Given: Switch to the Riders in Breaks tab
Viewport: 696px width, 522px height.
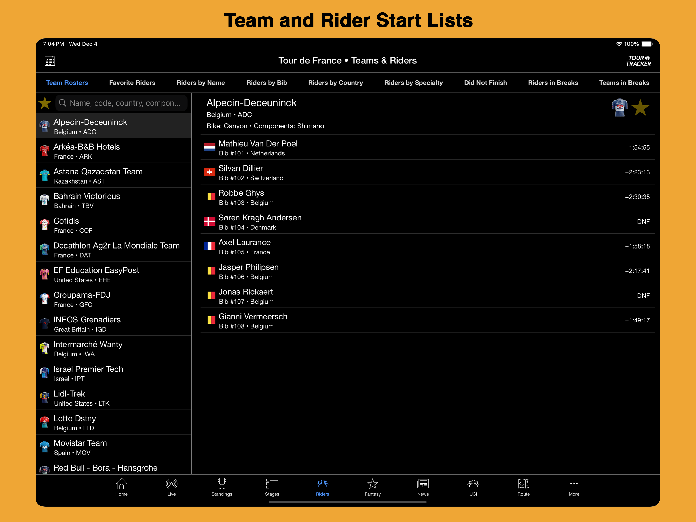Looking at the screenshot, I should pyautogui.click(x=553, y=83).
